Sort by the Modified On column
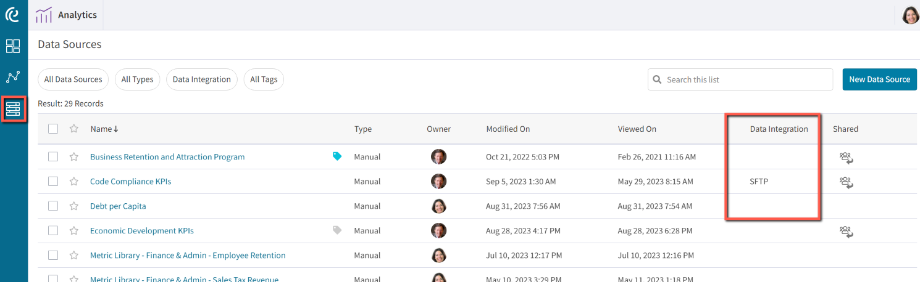This screenshot has width=920, height=282. pos(508,129)
